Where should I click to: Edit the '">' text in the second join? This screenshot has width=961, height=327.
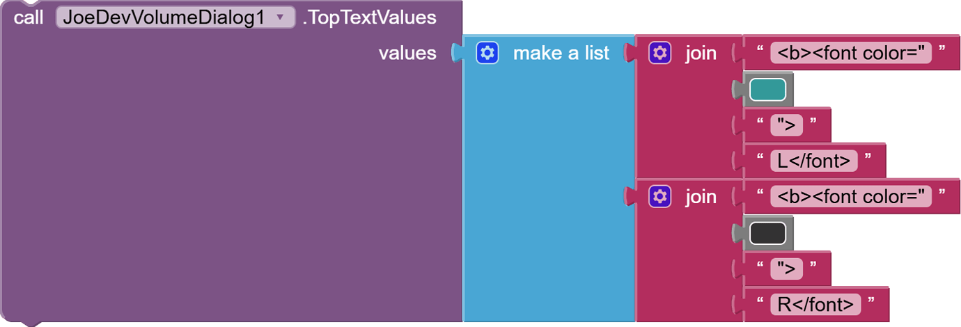pyautogui.click(x=786, y=269)
